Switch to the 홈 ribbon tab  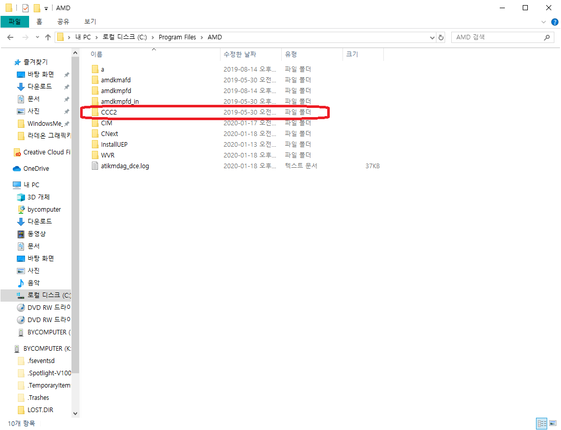click(39, 21)
